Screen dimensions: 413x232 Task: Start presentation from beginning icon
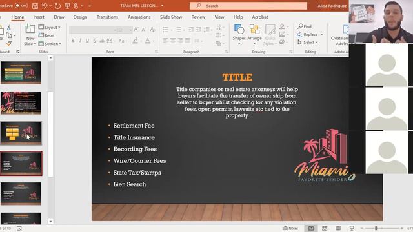[67, 6]
